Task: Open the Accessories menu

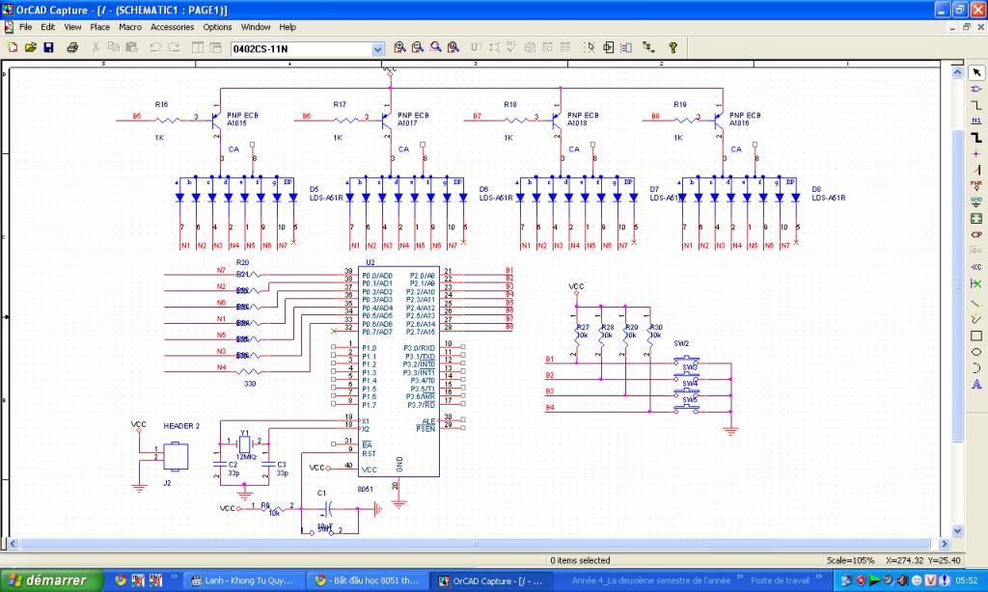Action: [x=172, y=27]
